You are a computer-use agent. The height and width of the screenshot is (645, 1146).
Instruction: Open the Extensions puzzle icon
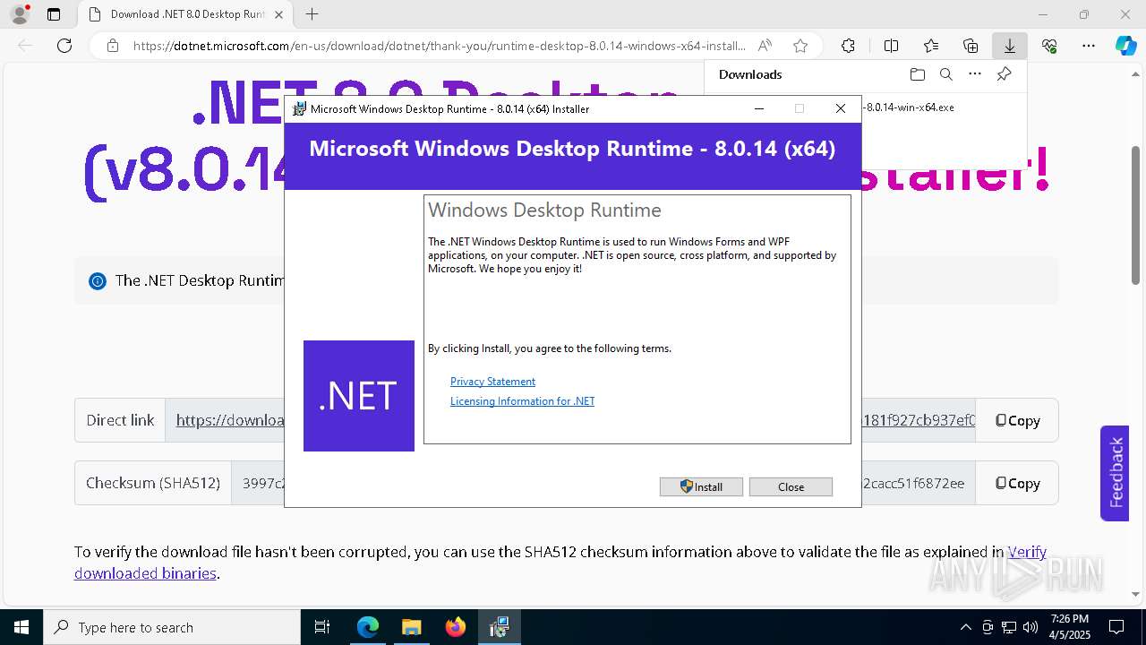[848, 46]
